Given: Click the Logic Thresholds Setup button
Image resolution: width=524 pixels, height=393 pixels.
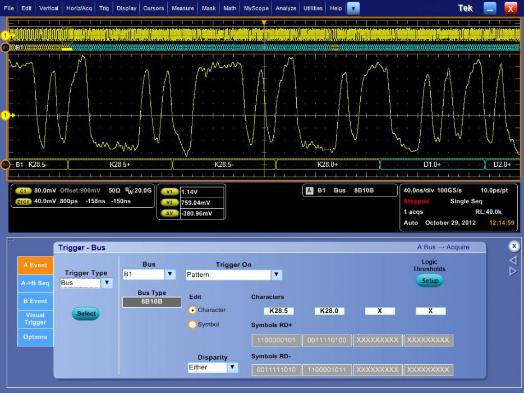Looking at the screenshot, I should point(430,281).
